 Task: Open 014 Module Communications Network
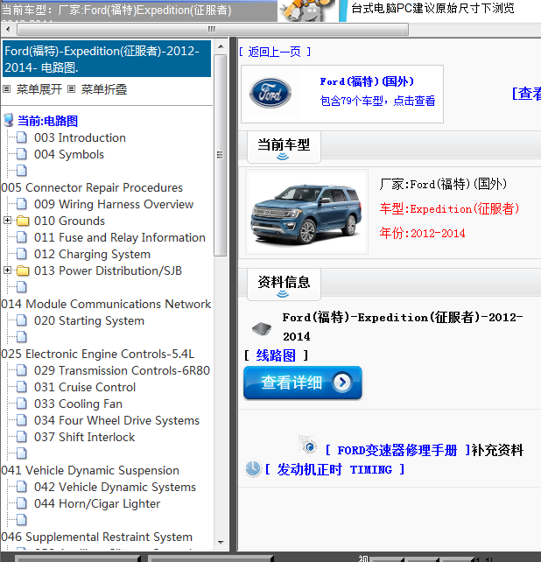[x=106, y=304]
